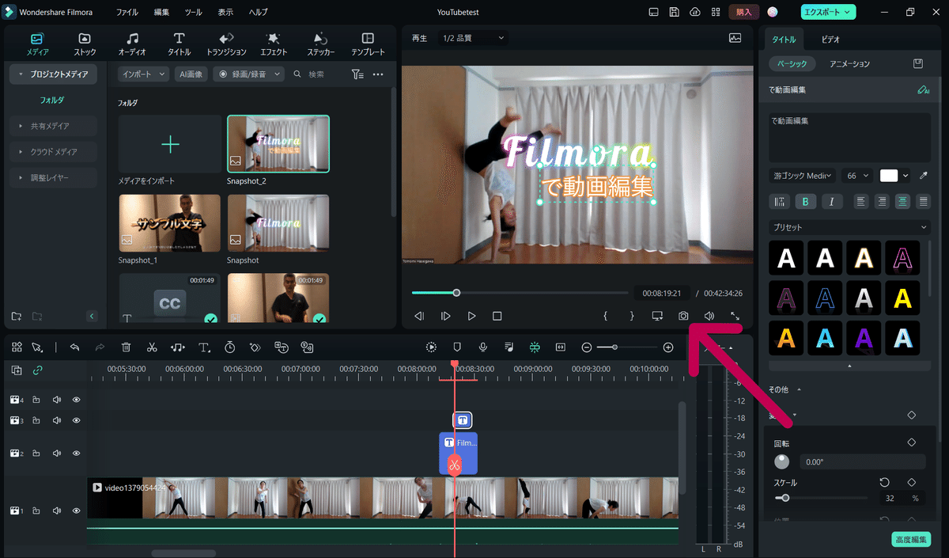Toggle fullscreen preview
Screen dimensions: 949x558
[735, 316]
